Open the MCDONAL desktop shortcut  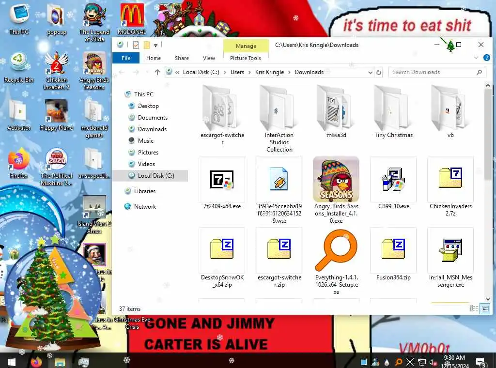[132, 19]
